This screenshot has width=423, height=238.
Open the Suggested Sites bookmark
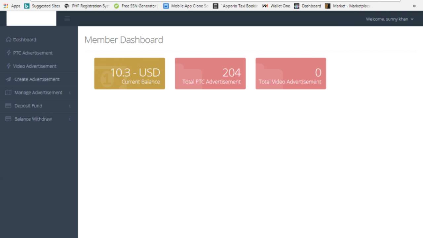coord(42,6)
